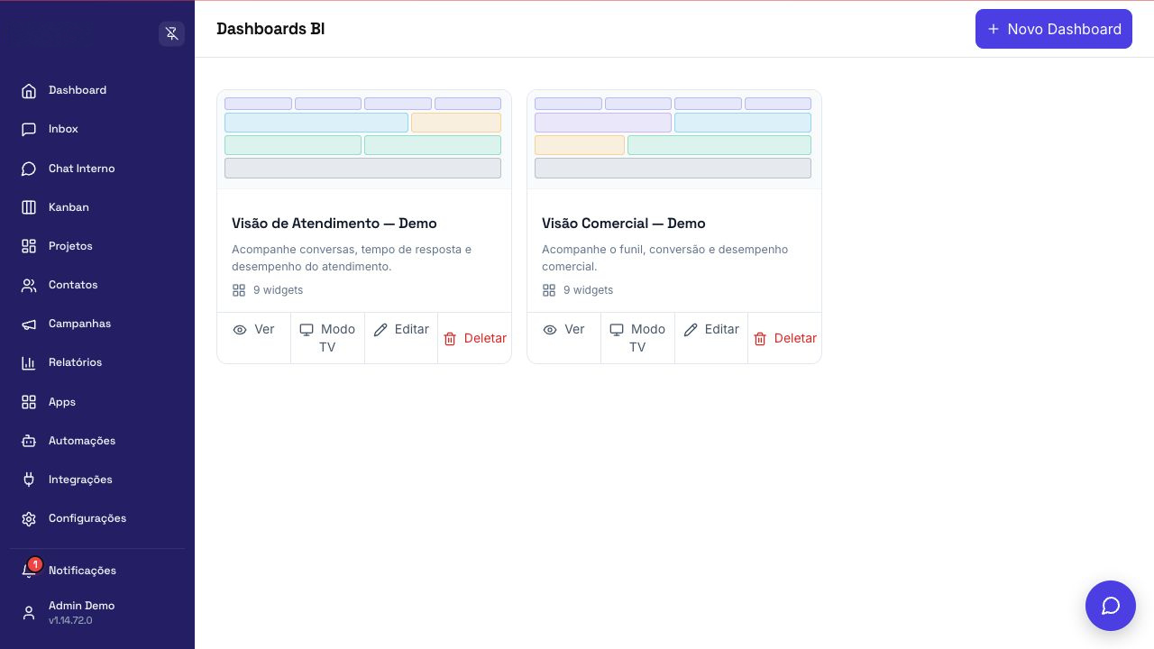Open the Contatos people icon
The image size is (1154, 649).
click(29, 285)
